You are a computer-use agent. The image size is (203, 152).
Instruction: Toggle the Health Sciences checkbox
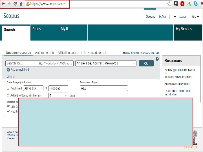coord(8,111)
